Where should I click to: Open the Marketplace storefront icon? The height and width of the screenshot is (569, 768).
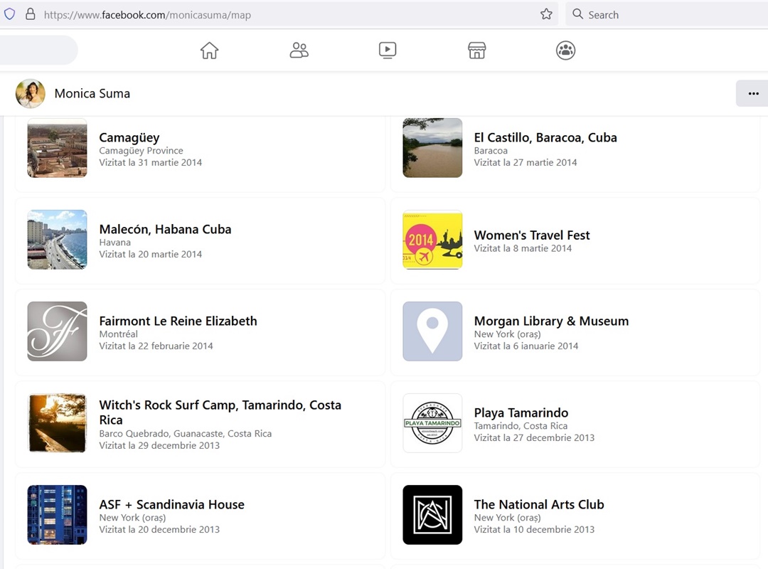pos(476,50)
